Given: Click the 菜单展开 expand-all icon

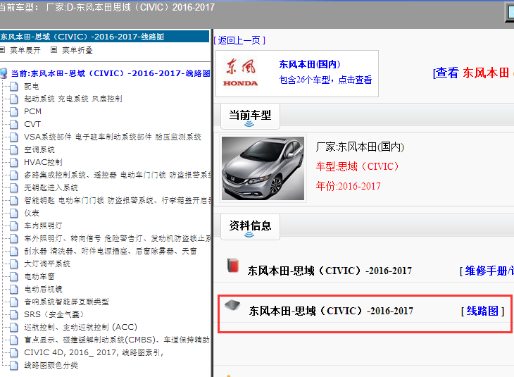Looking at the screenshot, I should [x=2, y=50].
